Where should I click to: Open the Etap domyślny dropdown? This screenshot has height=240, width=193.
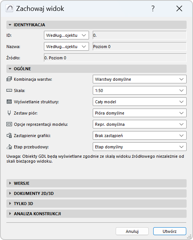pos(140,147)
